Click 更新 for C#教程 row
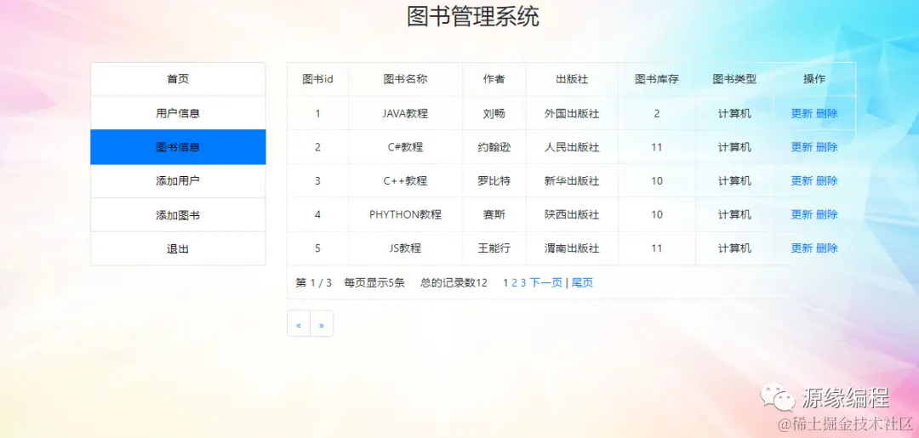 (802, 147)
